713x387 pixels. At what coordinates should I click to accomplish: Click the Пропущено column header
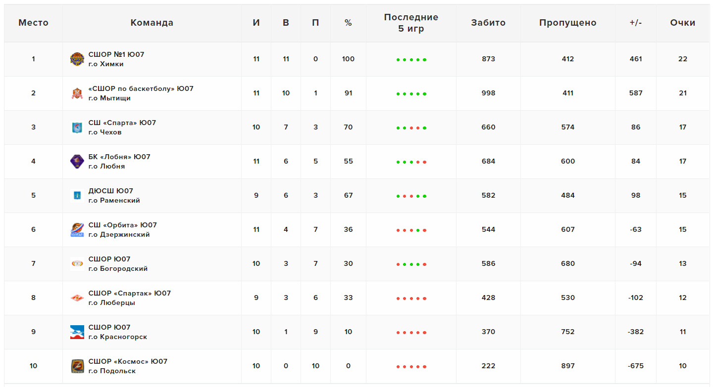568,23
